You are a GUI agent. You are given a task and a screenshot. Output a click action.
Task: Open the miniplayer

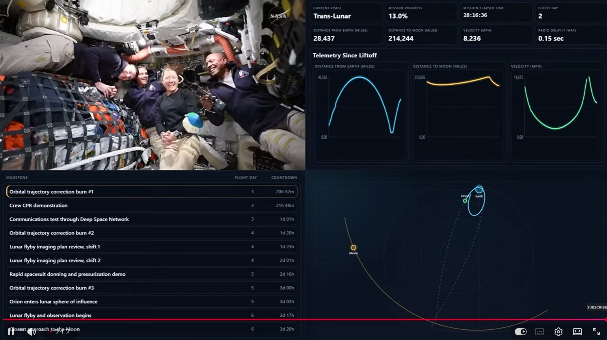(x=577, y=331)
